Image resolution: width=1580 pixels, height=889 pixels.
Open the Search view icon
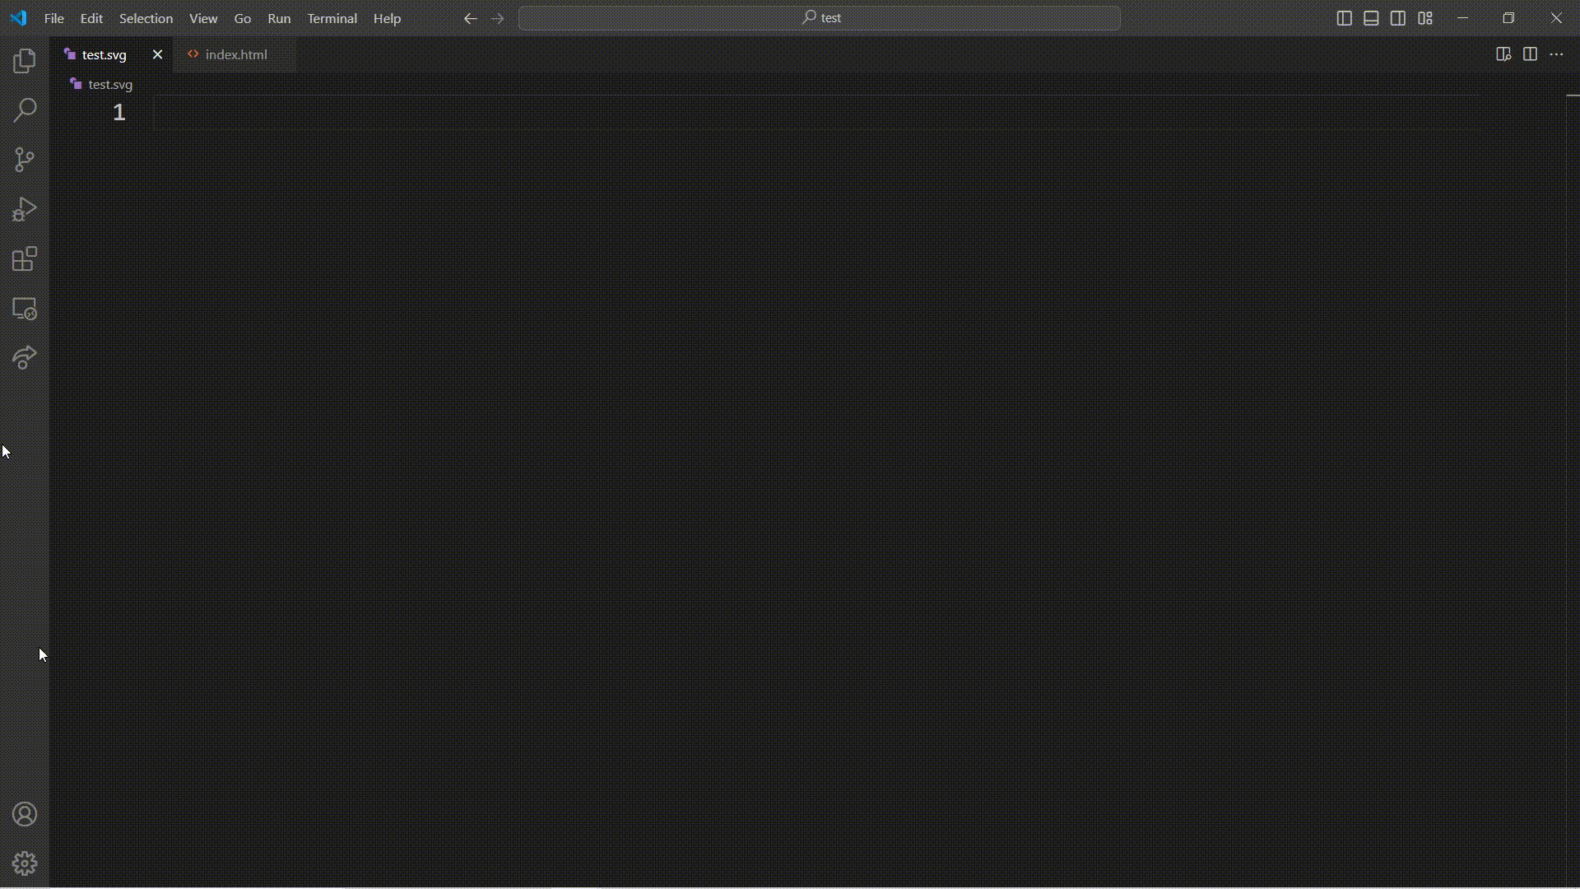pyautogui.click(x=25, y=110)
